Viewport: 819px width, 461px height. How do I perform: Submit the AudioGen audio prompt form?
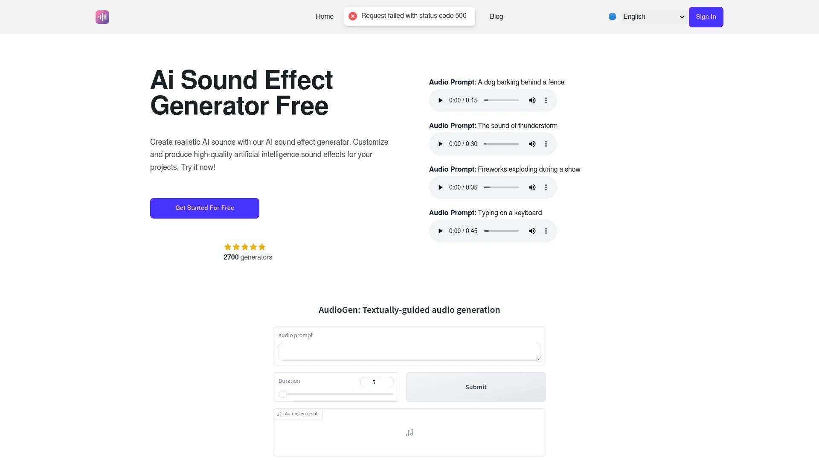click(476, 387)
